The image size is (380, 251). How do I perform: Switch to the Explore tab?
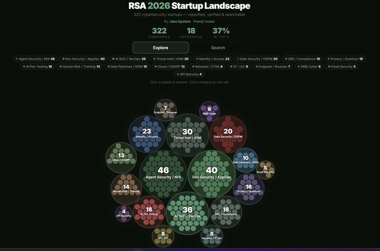click(161, 48)
